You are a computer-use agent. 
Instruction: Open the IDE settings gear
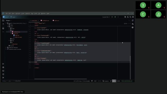tap(133, 17)
